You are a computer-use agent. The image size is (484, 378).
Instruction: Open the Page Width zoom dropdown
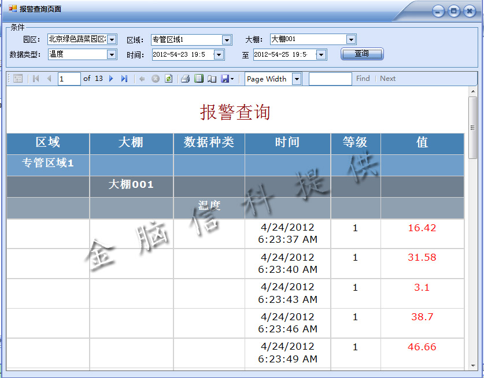[297, 79]
